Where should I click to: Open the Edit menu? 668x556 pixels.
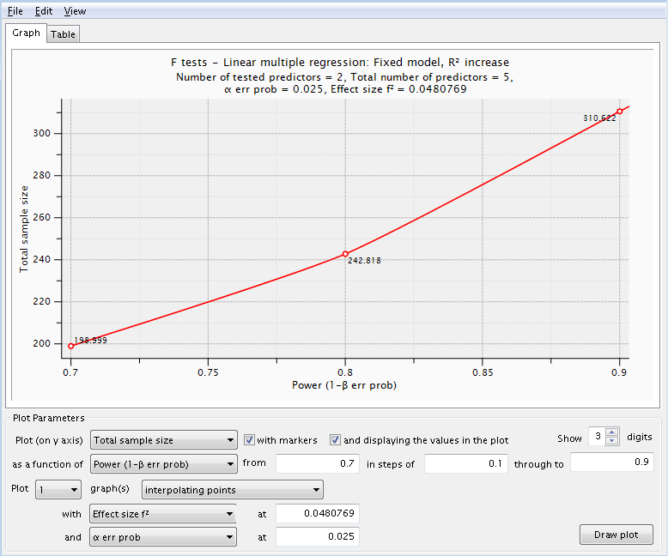tap(44, 11)
